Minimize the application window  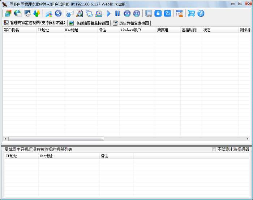point(233,4)
